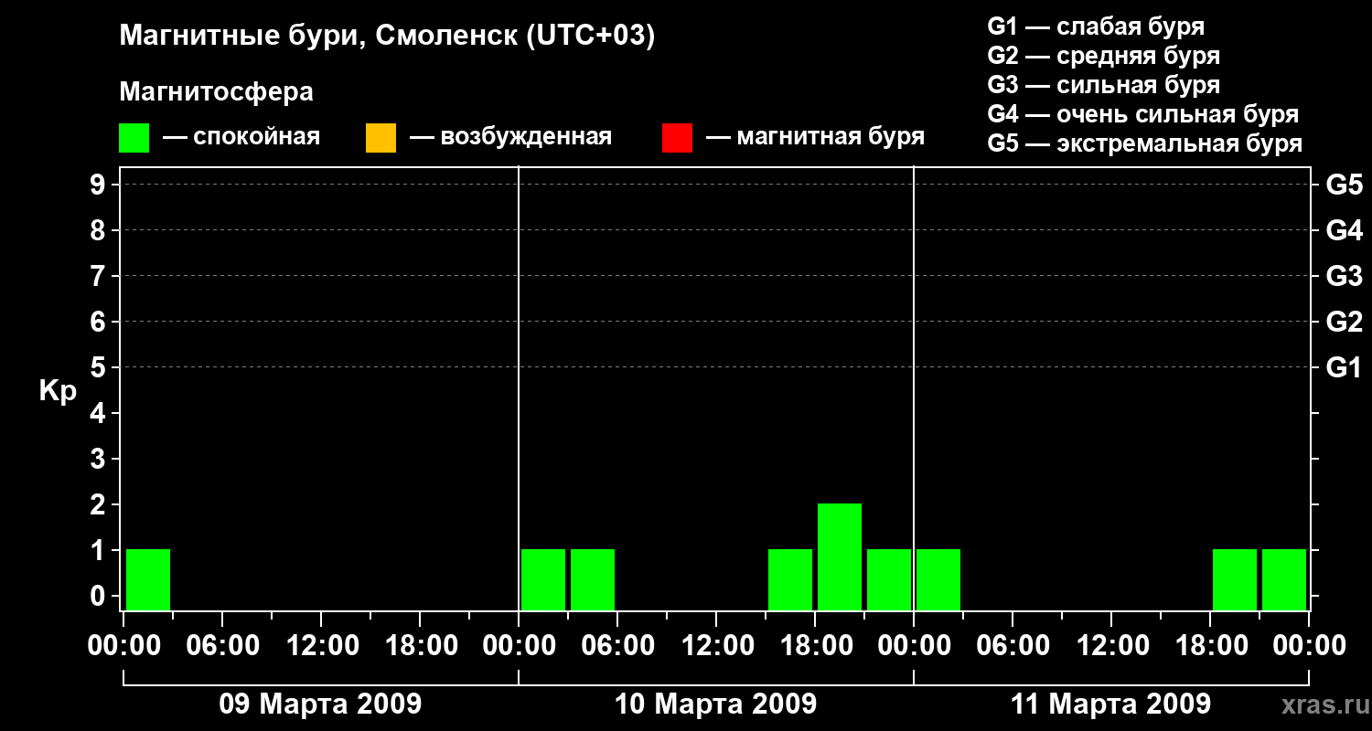Click the right-axis 'G3' label
The image size is (1372, 731).
(x=1345, y=276)
